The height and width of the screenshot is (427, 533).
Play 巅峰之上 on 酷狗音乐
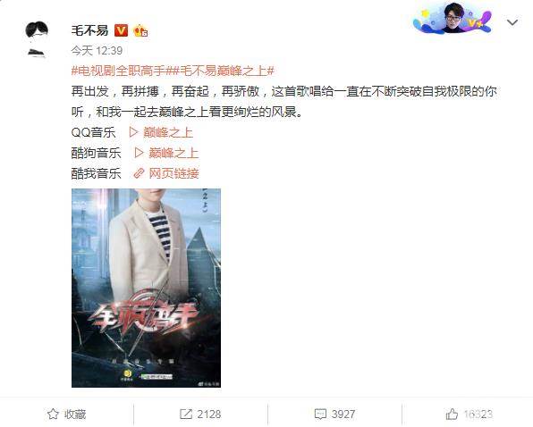pyautogui.click(x=173, y=153)
